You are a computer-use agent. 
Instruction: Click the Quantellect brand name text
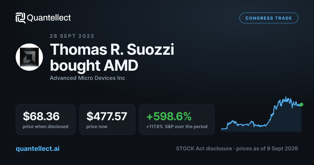49,18
